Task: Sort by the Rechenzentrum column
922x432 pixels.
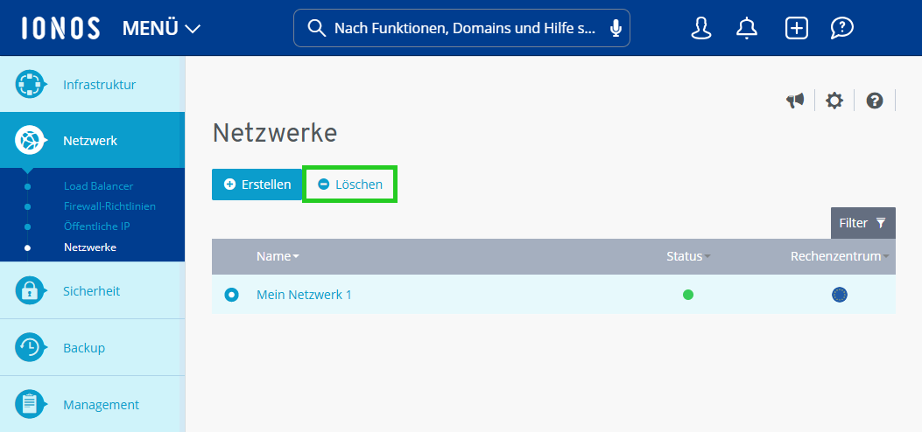Action: pyautogui.click(x=838, y=256)
